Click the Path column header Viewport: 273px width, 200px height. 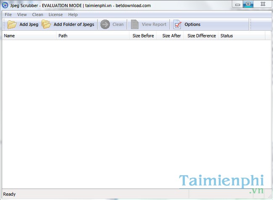point(92,36)
